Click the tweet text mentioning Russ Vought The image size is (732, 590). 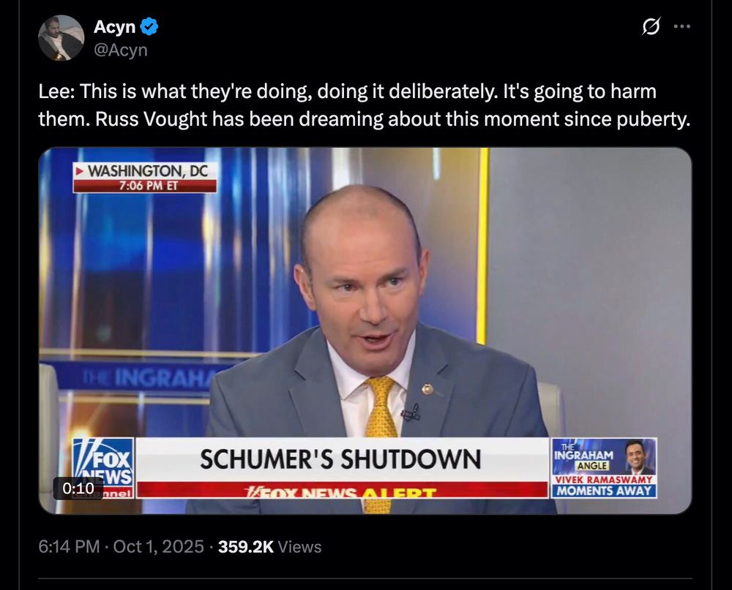[364, 105]
